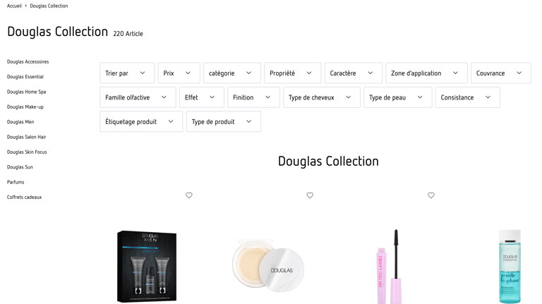The height and width of the screenshot is (304, 542).
Task: View the Douglas Men gift set product
Action: (147, 267)
